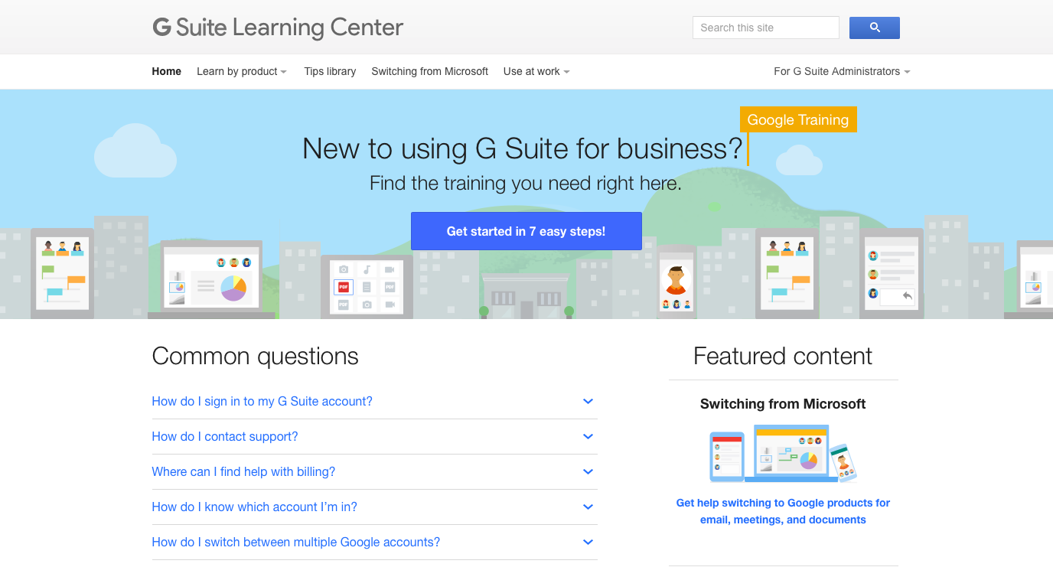Click the Switching from Microsoft illustration

[783, 454]
